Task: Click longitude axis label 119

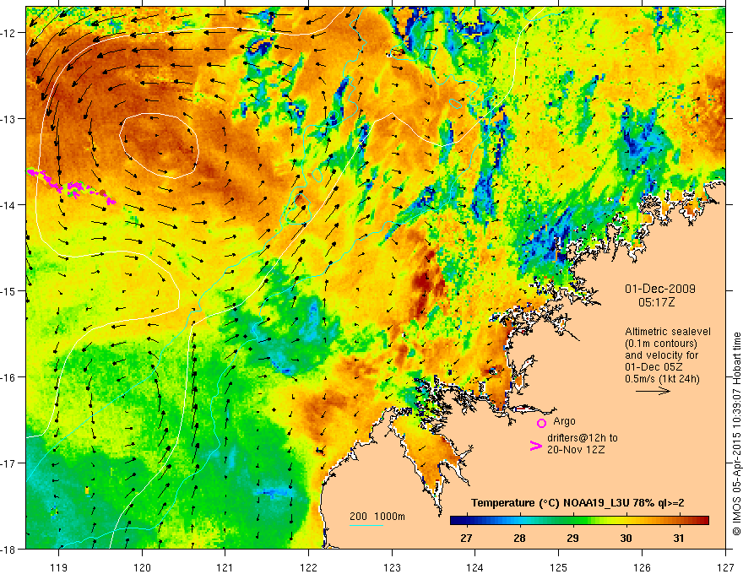Action: (x=59, y=567)
